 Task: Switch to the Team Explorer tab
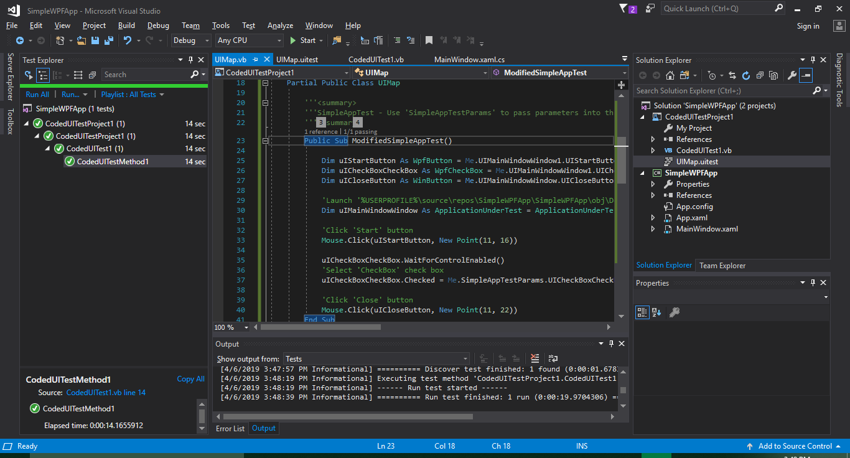pyautogui.click(x=722, y=266)
